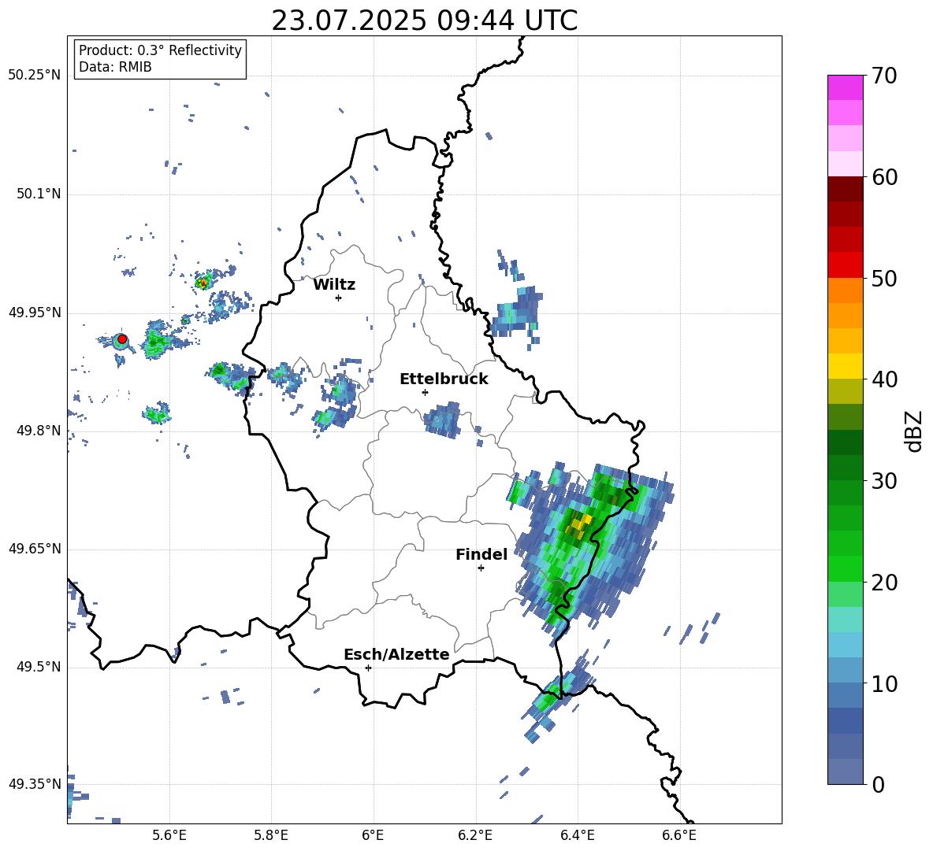The width and height of the screenshot is (933, 851).
Task: Click the colorbar tick label 30
Action: coord(884,481)
